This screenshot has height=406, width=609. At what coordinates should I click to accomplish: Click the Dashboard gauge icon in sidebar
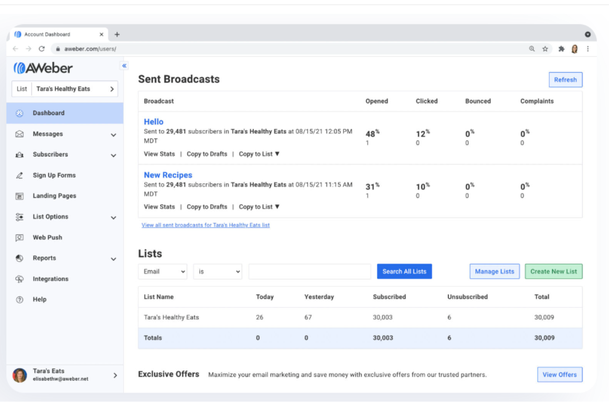(x=19, y=113)
